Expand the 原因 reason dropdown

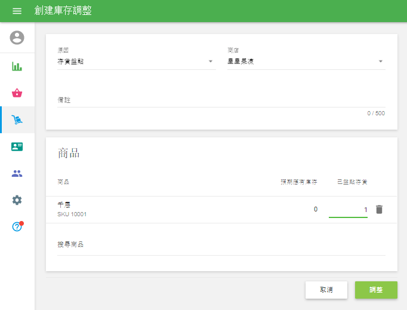pos(136,62)
